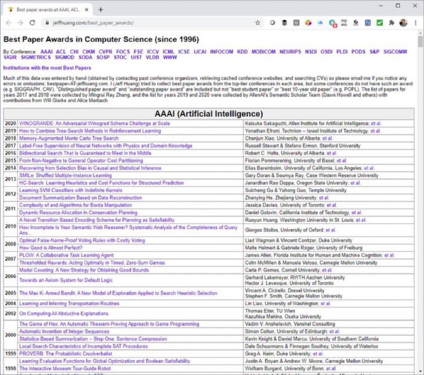
Task: Jump to the OSDI conference section
Action: click(326, 52)
